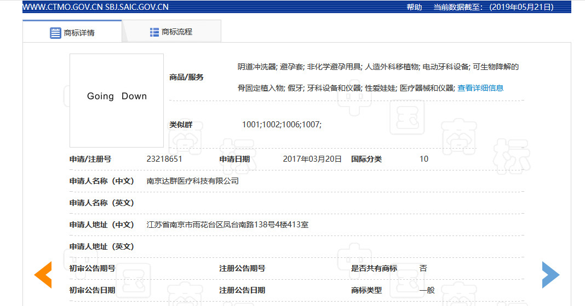Click the 是否共有商标 label
This screenshot has height=306, width=585.
pyautogui.click(x=374, y=268)
